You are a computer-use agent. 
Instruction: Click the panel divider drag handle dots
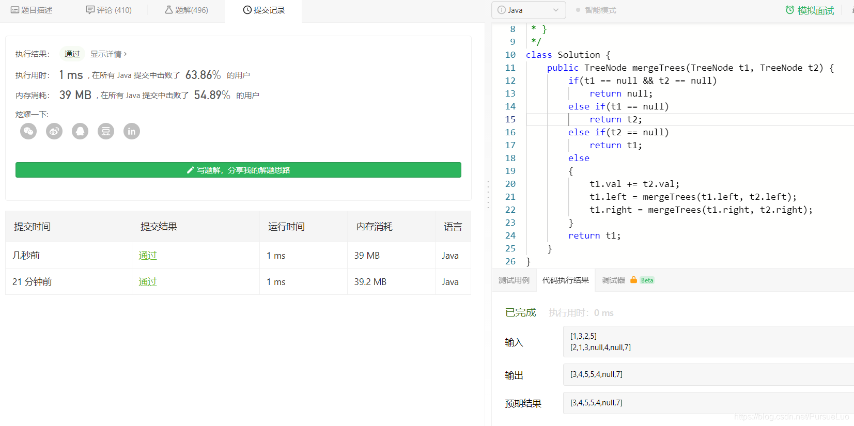tap(488, 195)
